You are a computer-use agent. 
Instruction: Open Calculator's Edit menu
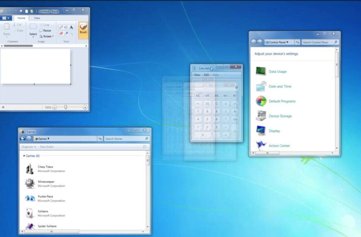tap(206, 75)
